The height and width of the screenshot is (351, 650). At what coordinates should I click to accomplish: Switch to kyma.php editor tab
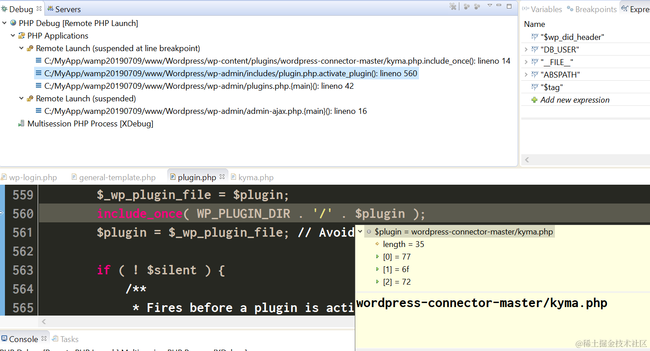point(252,178)
